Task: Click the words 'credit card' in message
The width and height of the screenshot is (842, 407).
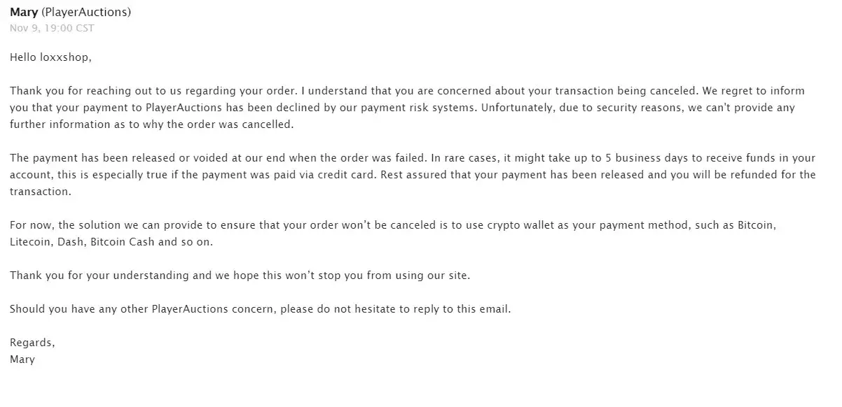Action: pos(340,175)
